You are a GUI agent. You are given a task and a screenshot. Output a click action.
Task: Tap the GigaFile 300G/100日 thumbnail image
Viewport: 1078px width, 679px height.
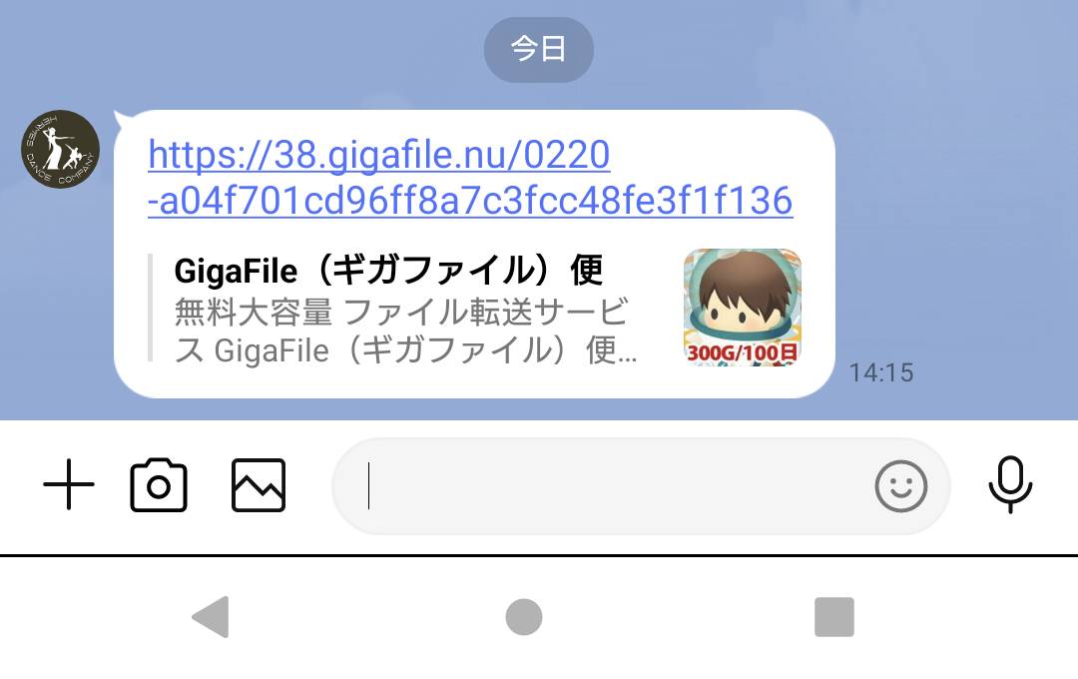[743, 307]
